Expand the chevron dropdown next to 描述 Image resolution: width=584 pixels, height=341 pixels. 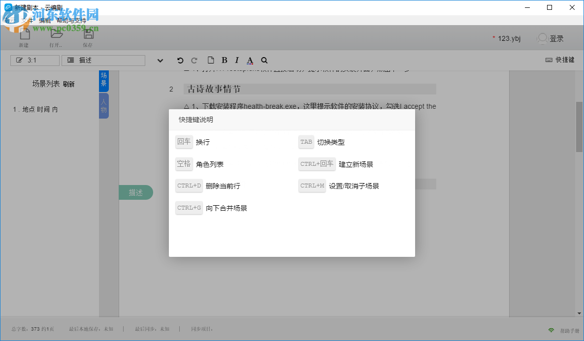pyautogui.click(x=160, y=60)
